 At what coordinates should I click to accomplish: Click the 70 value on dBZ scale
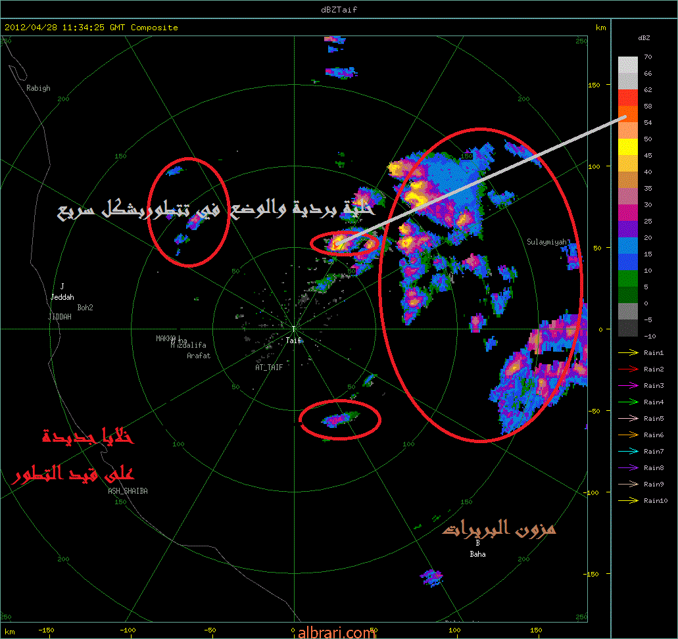(648, 57)
